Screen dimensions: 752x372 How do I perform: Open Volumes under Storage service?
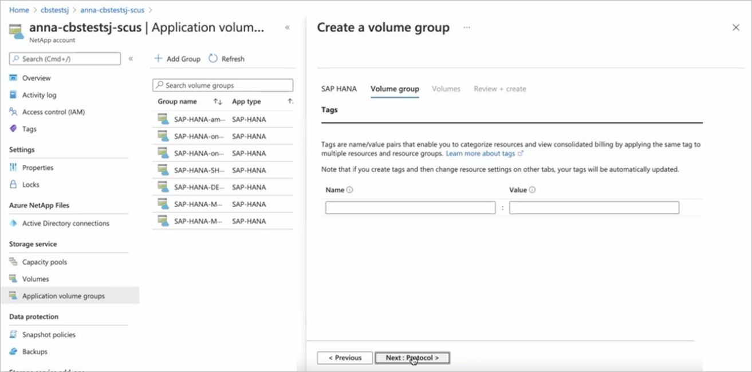pyautogui.click(x=36, y=279)
